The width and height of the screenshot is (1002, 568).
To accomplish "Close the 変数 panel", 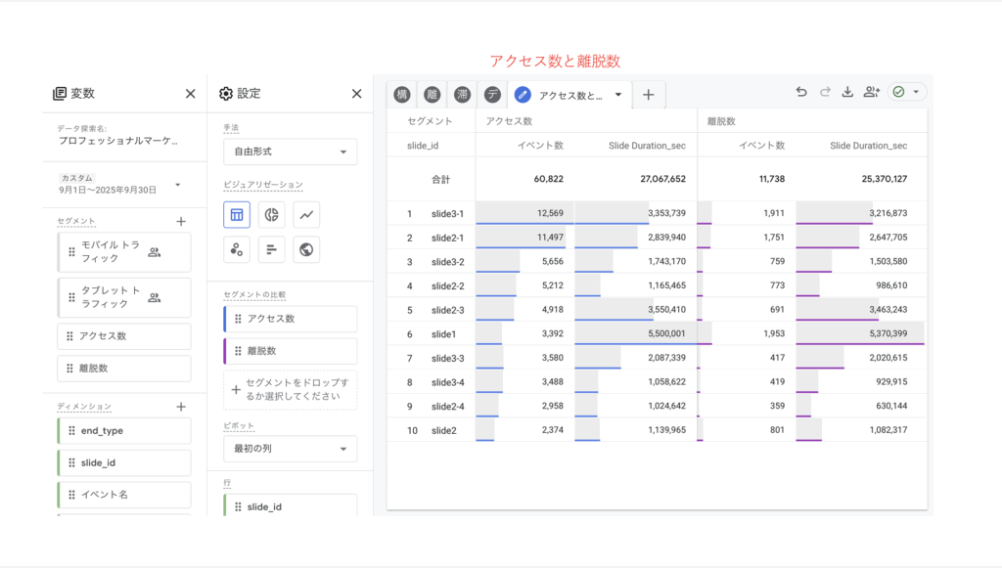I will click(x=191, y=94).
